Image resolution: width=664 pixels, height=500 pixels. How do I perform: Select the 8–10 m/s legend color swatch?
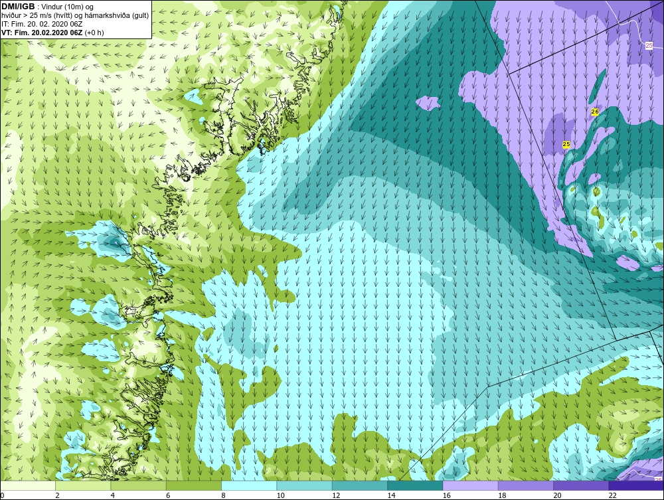click(x=249, y=485)
